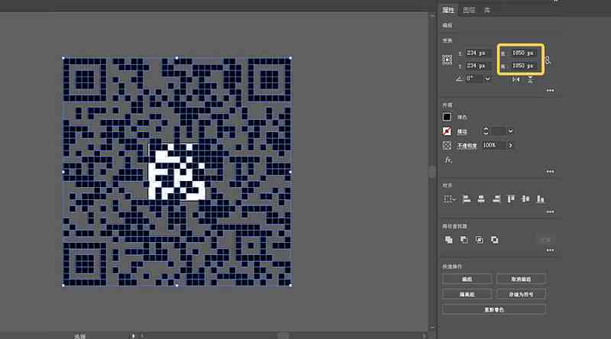Viewport: 611px width, 339px height.
Task: Click the isolate group quick action button
Action: [467, 294]
